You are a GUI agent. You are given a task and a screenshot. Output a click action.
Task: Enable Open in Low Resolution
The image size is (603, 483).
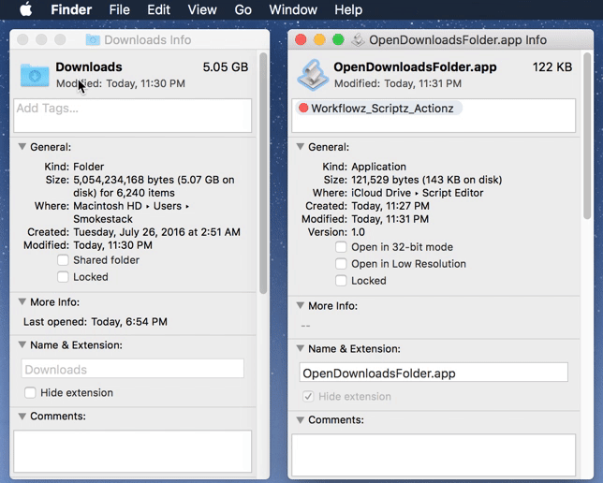341,264
